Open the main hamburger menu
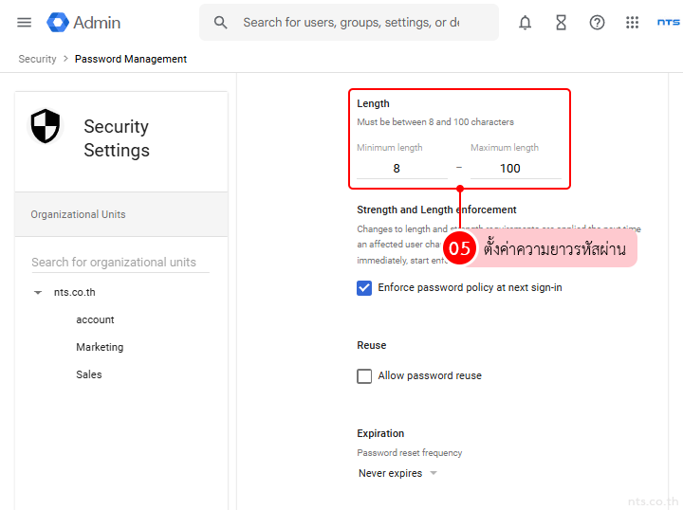 pos(25,23)
